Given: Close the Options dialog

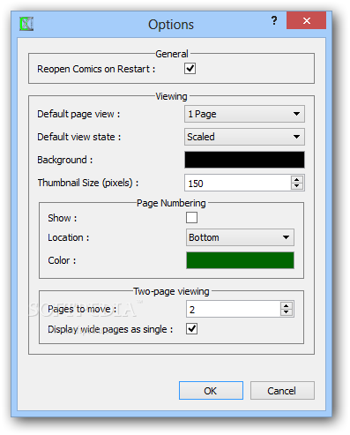Looking at the screenshot, I should (x=306, y=20).
